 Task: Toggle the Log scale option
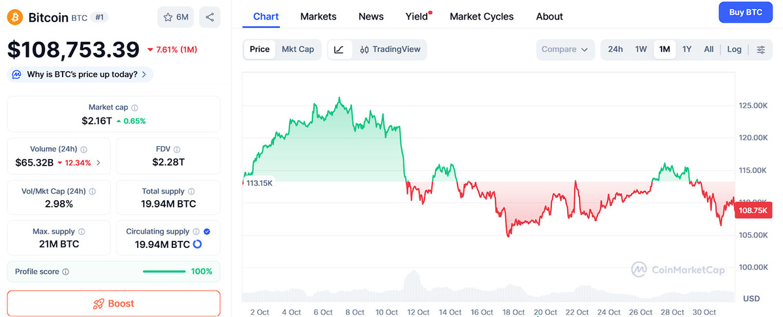click(734, 50)
